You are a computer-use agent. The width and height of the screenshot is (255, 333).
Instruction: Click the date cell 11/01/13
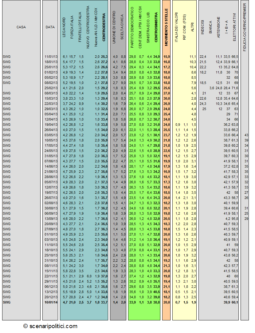coord(51,57)
